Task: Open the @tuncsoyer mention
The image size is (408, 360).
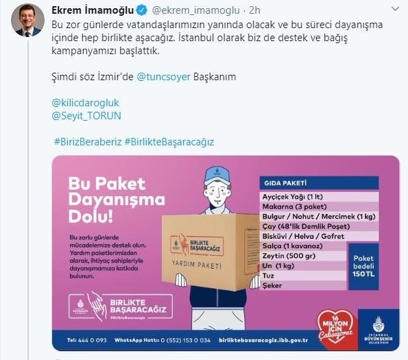Action: pos(164,77)
